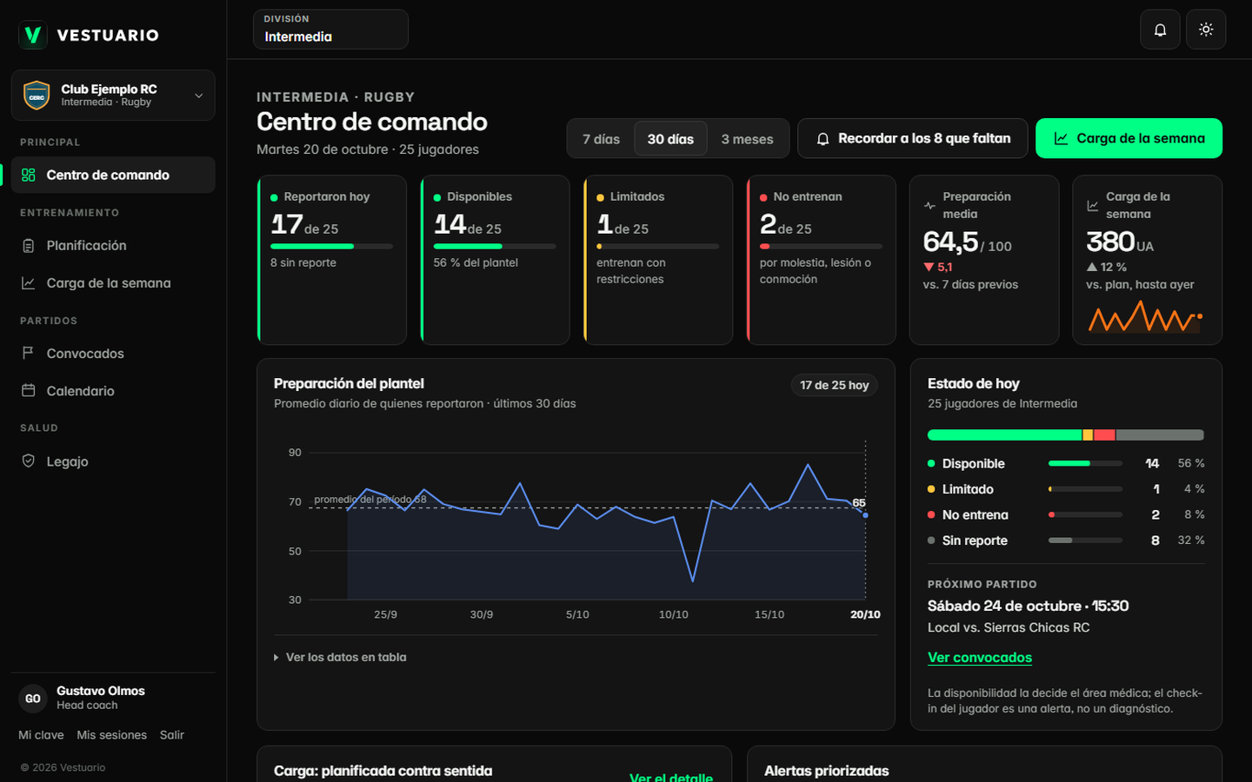Open Convocados page

(x=113, y=354)
